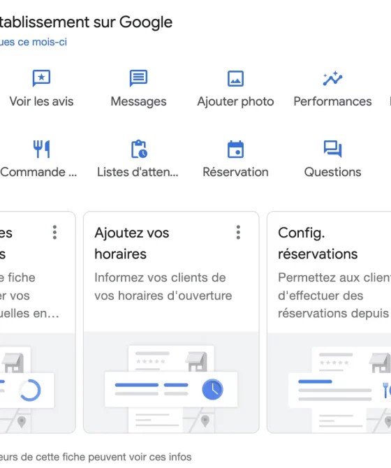Click the 'Ajoutez vos horaires' card title
The height and width of the screenshot is (468, 391).
point(132,243)
